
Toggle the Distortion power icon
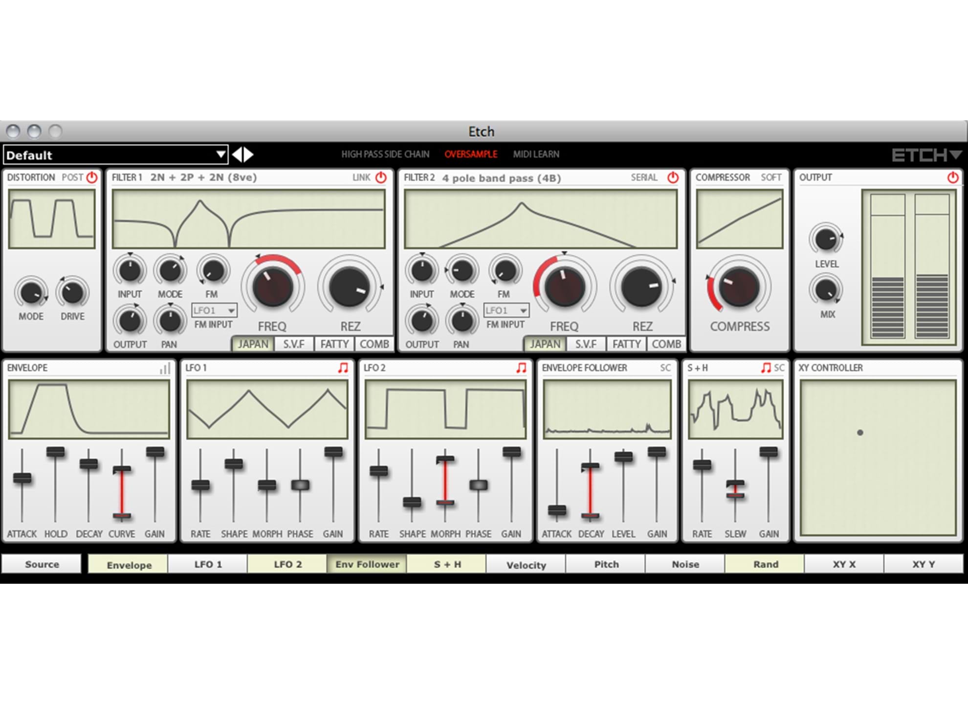(x=91, y=177)
